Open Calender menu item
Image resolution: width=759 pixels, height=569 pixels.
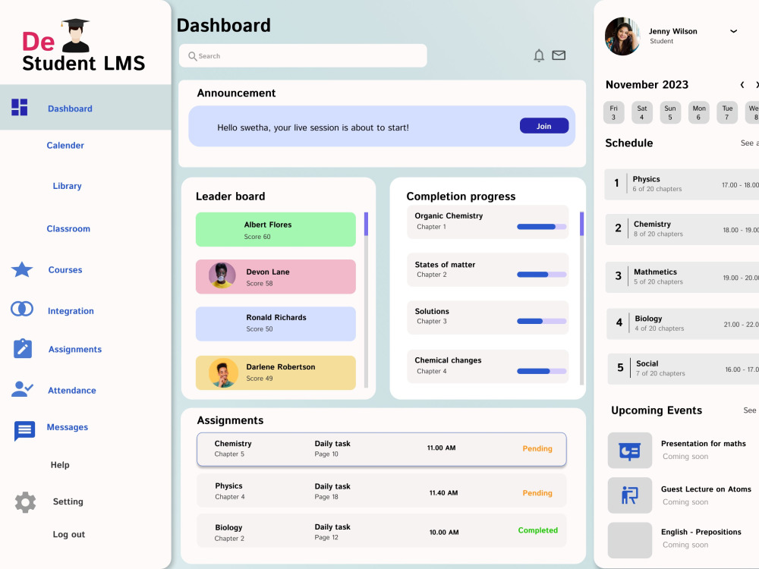pos(65,145)
